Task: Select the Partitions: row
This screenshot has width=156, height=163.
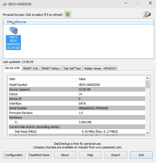Action: (77, 118)
